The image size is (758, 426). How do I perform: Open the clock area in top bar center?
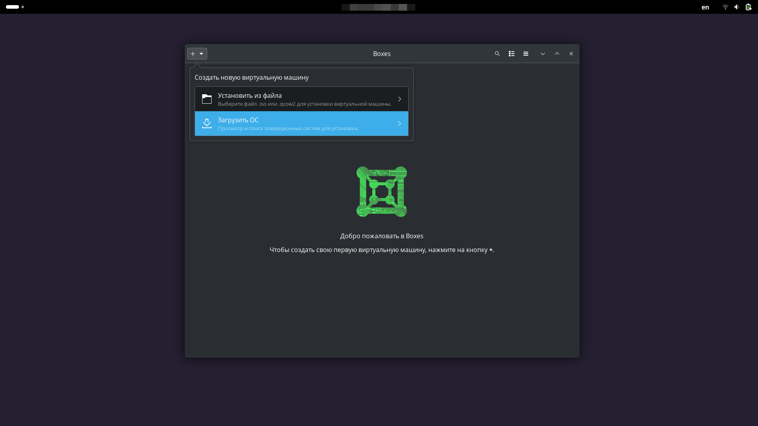click(378, 7)
